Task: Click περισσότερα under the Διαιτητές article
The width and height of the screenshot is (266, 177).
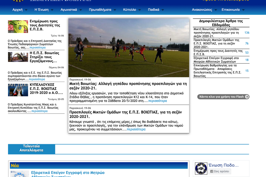Action: point(37,48)
